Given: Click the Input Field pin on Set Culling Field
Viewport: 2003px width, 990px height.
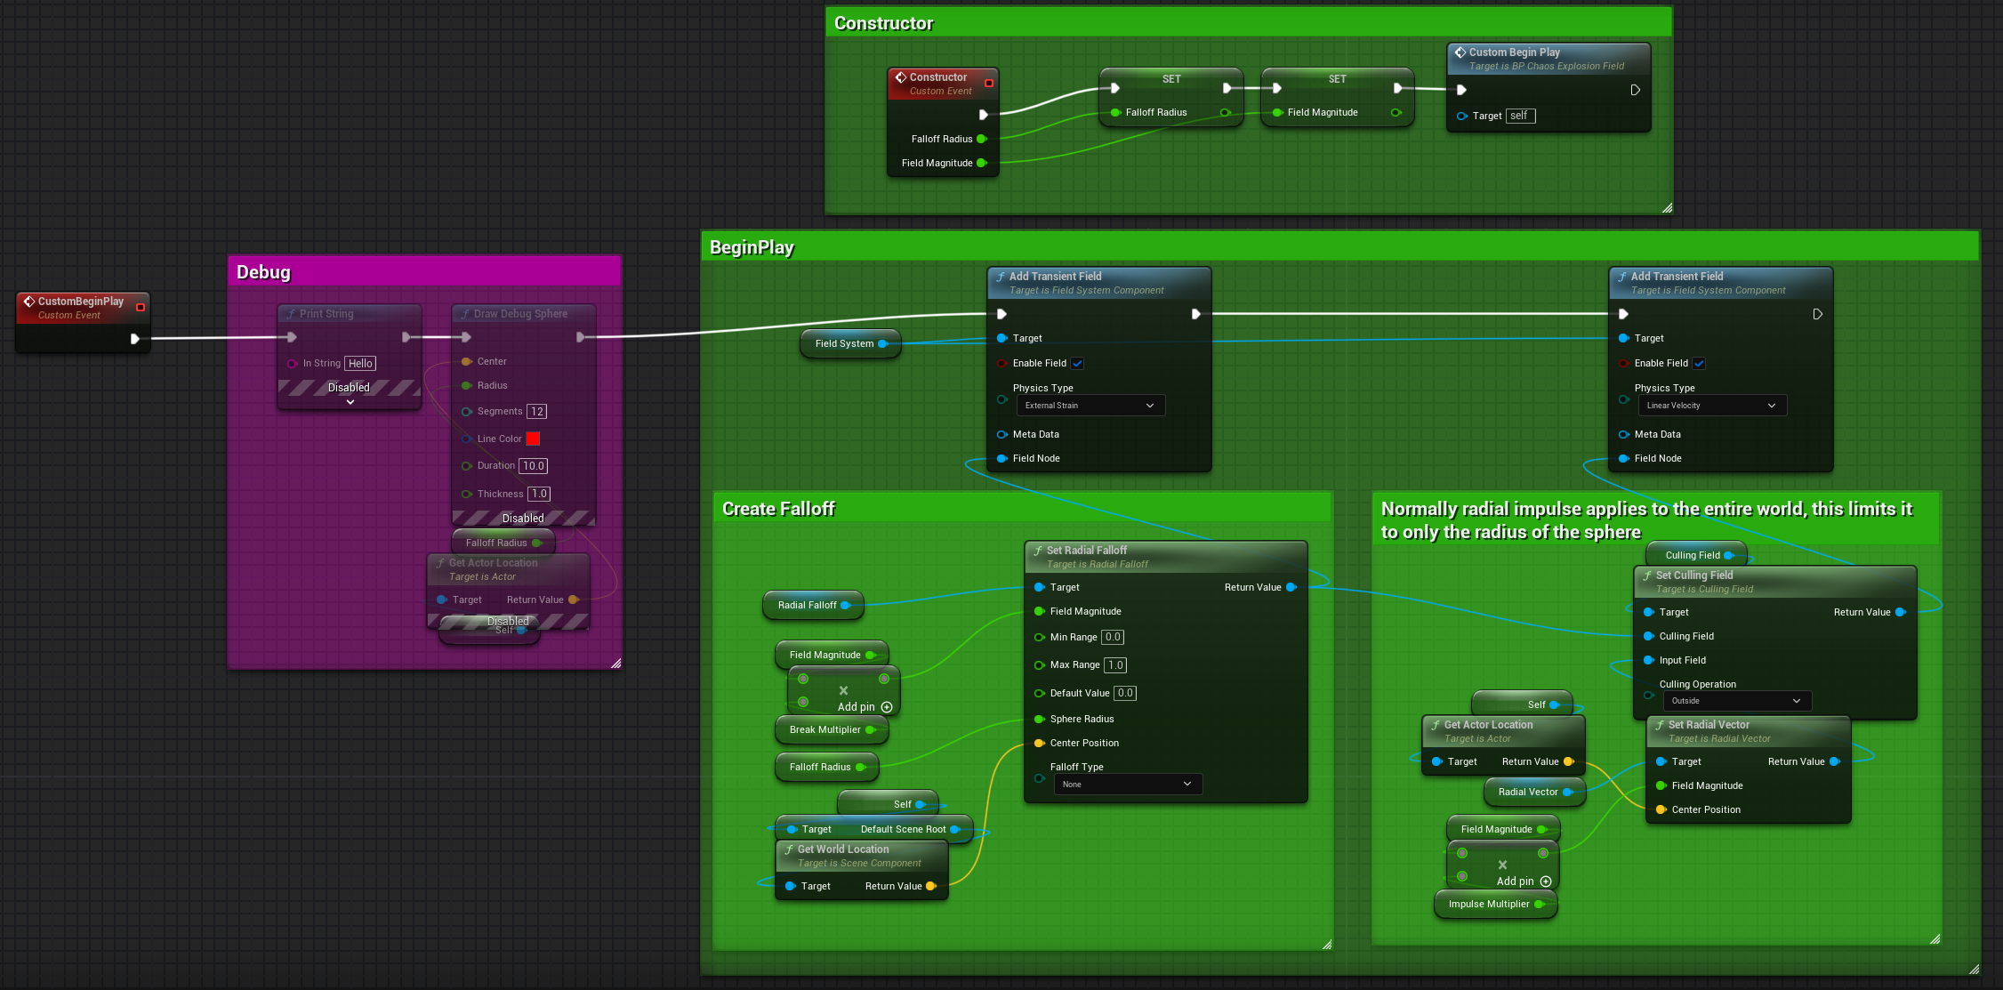Looking at the screenshot, I should coord(1649,660).
